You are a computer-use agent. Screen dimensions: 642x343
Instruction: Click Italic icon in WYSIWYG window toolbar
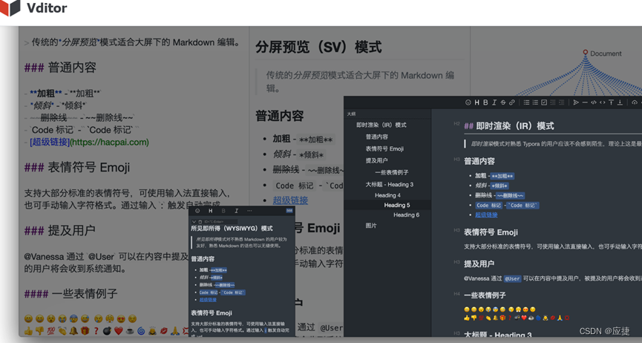pyautogui.click(x=236, y=211)
